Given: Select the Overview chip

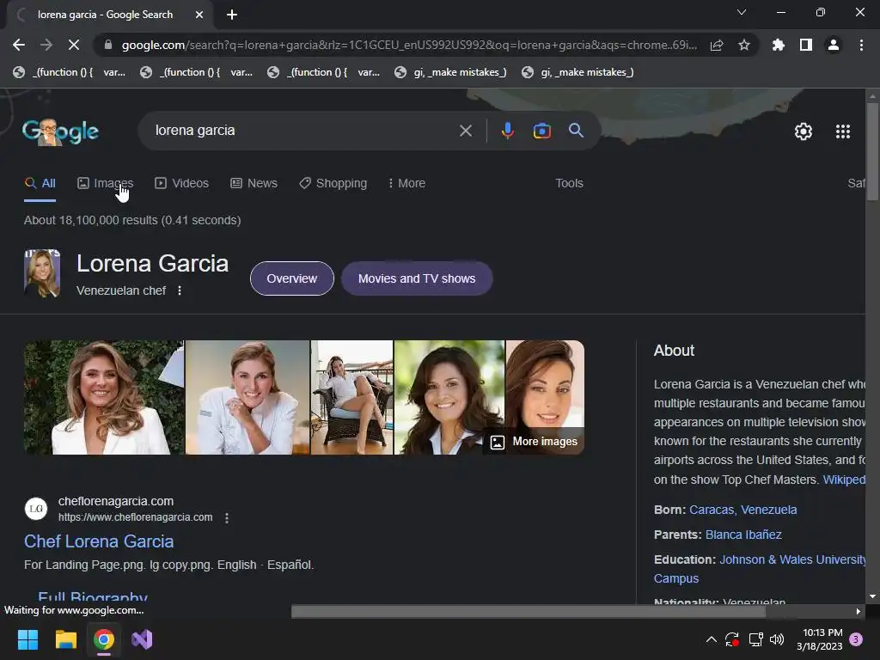Looking at the screenshot, I should [292, 278].
